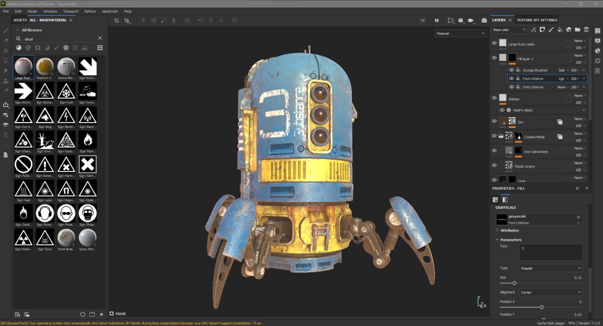This screenshot has width=603, height=326.
Task: Switch to the Assets tab
Action: (x=20, y=20)
